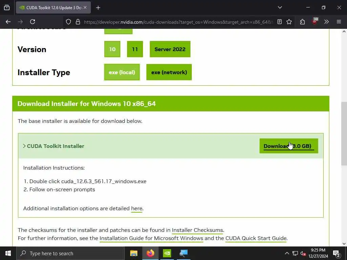Open the NVIDIA app in the taskbar
This screenshot has height=260, width=347.
point(167,253)
